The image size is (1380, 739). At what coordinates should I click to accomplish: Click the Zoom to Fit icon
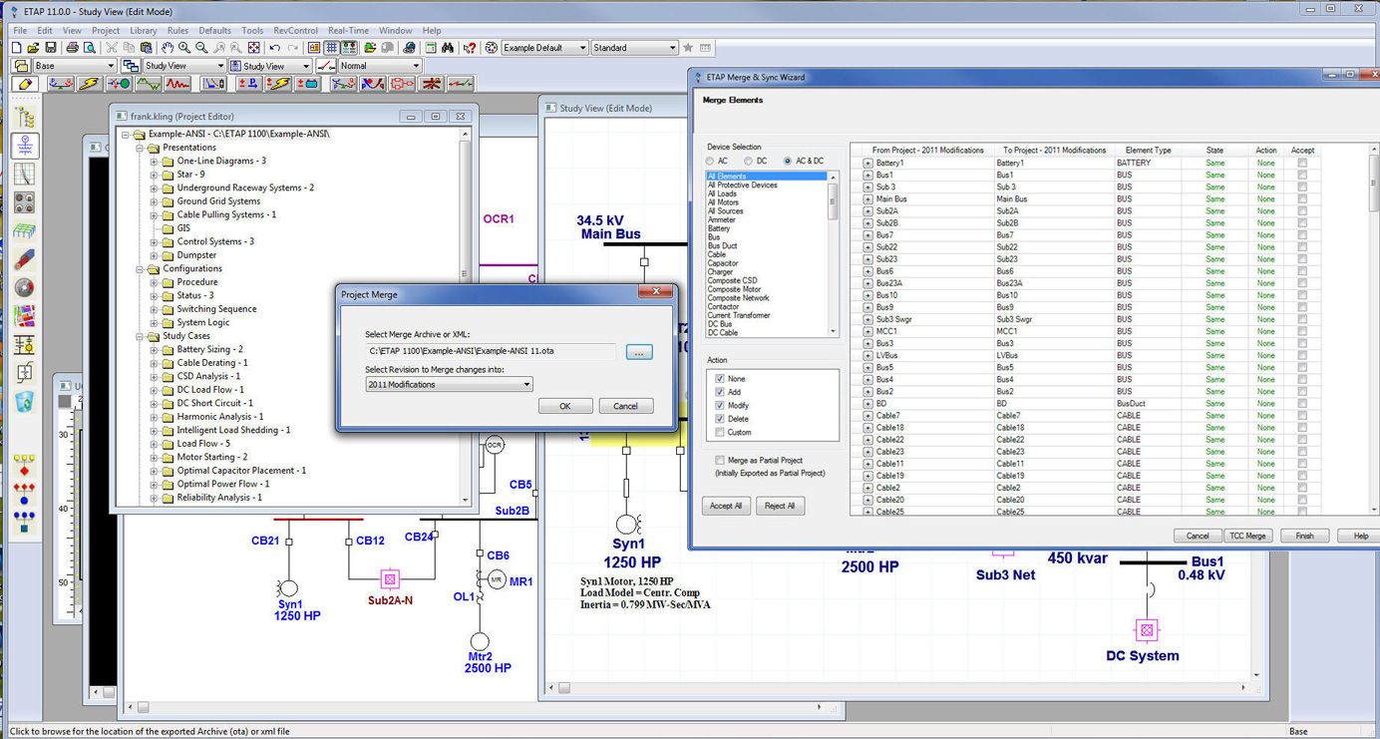[x=254, y=47]
